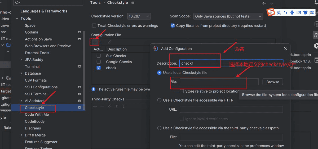Add a new Checkstyle configuration file

click(x=95, y=42)
